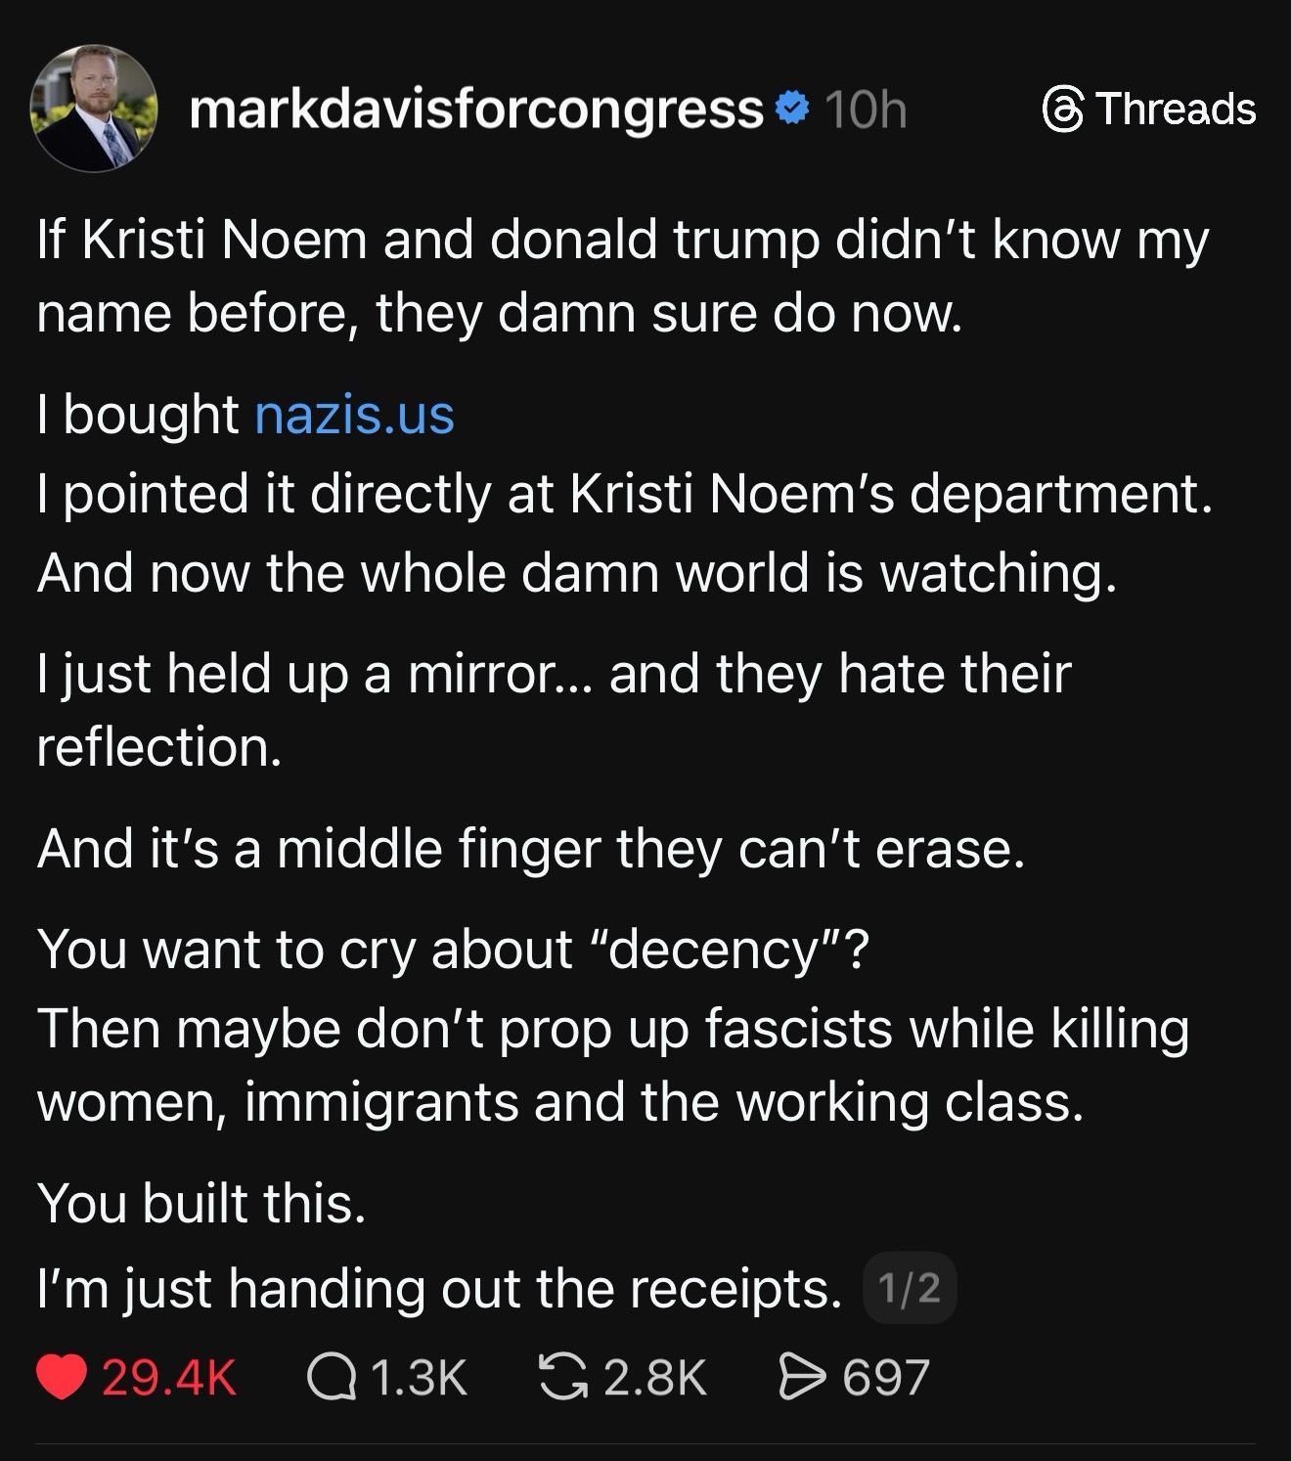Click the 10h timestamp
This screenshot has width=1291, height=1461.
click(866, 109)
